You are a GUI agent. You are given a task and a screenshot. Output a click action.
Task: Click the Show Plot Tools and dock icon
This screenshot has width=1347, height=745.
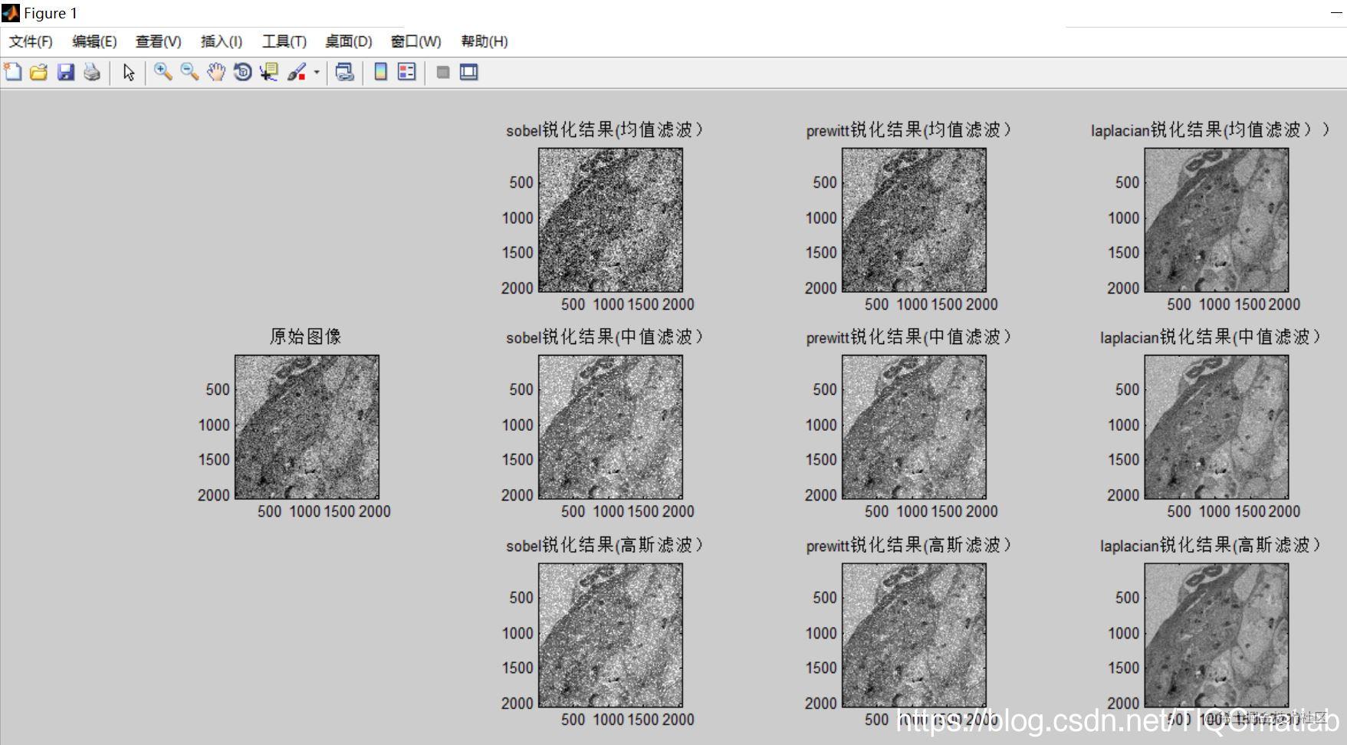(469, 72)
